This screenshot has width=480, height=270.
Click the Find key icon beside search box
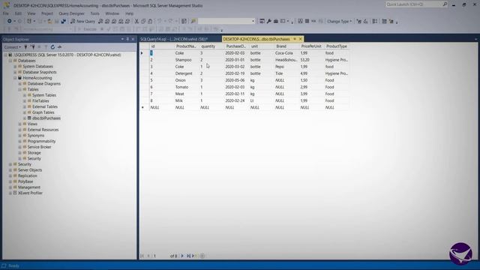193,21
